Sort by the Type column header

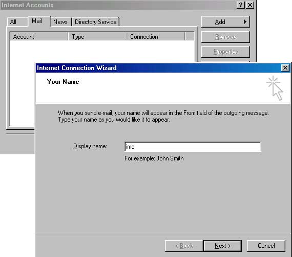tap(97, 37)
